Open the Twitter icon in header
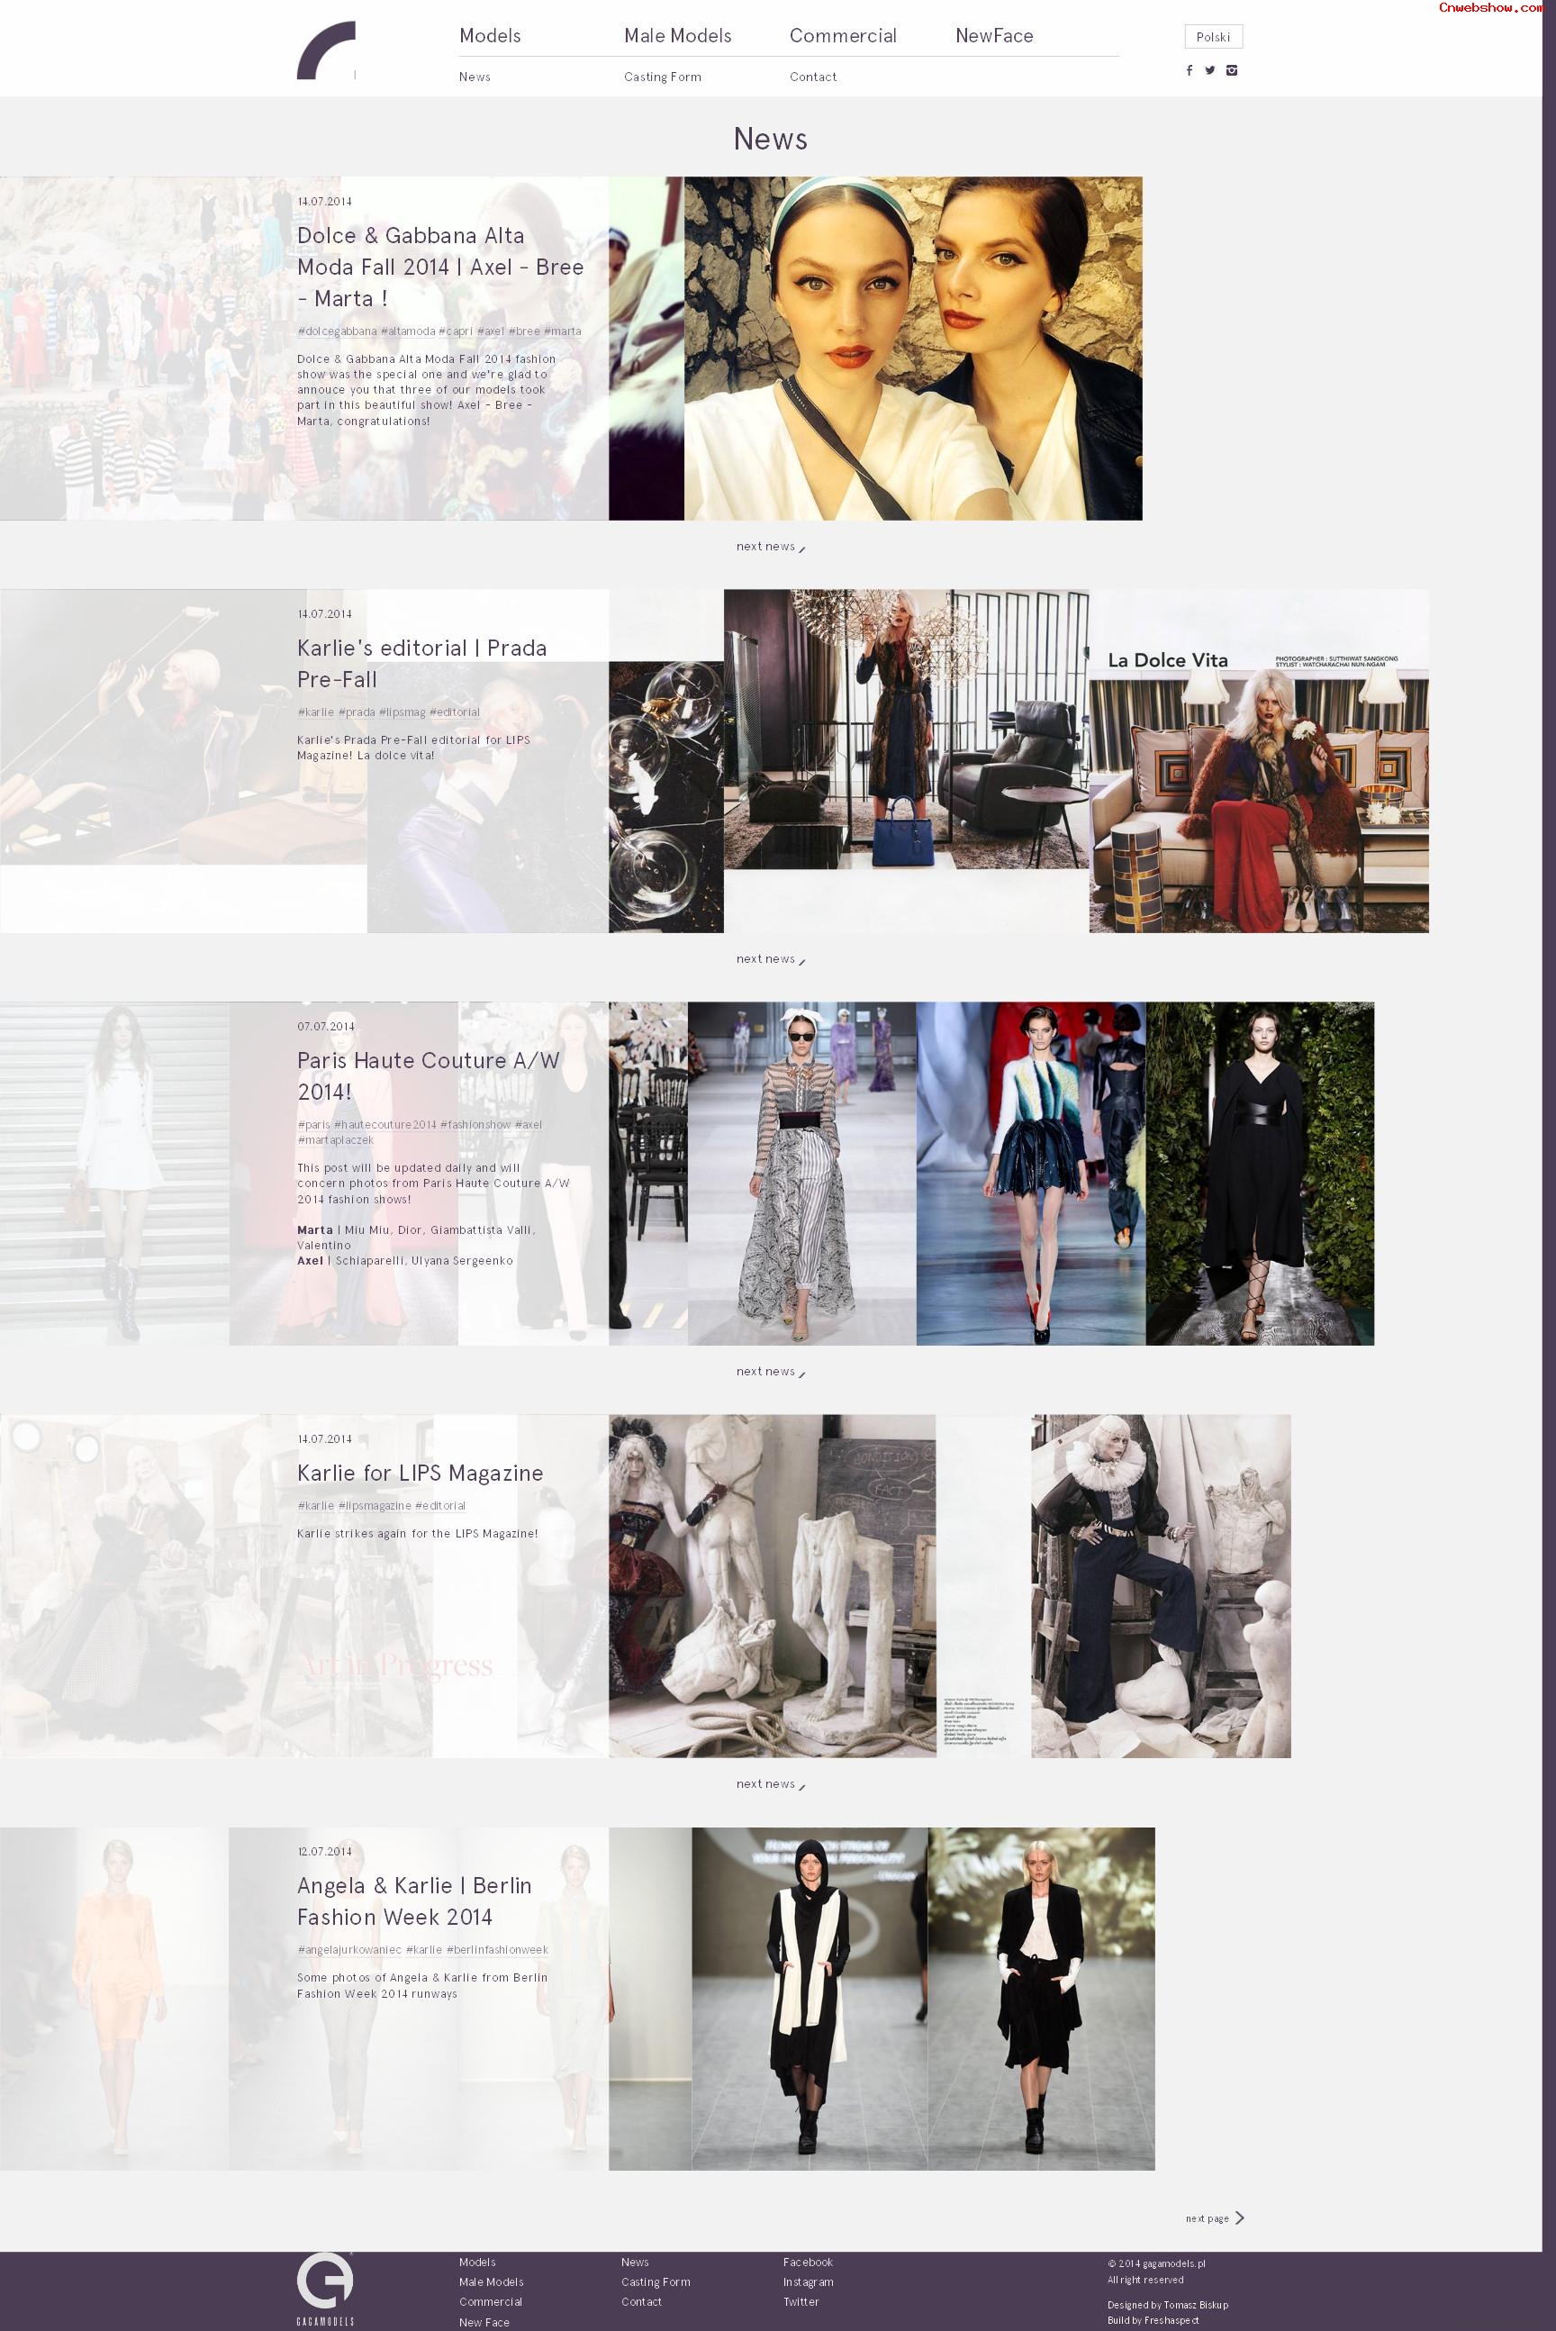Screen dimensions: 1556x2331 pyautogui.click(x=1209, y=70)
